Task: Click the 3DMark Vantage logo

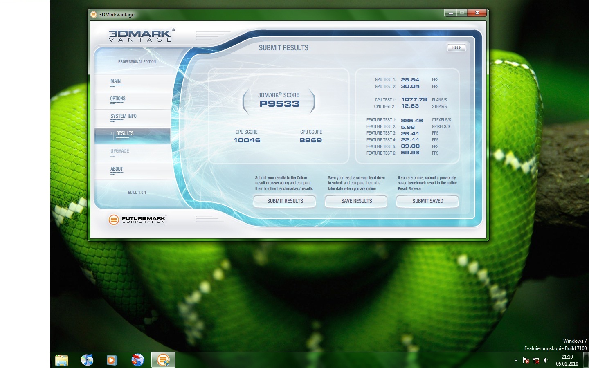Action: pos(142,35)
